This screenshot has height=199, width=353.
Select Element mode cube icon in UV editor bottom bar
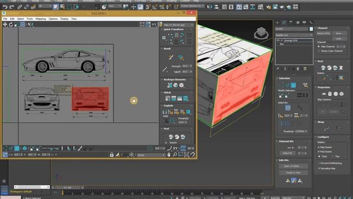point(24,148)
